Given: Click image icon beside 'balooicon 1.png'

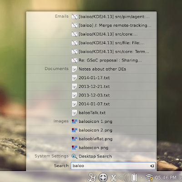Looking at the screenshot, I should 74,121.
